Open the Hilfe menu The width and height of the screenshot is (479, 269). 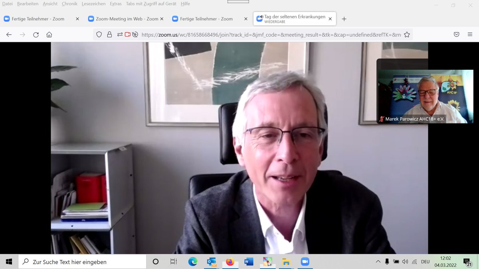185,4
